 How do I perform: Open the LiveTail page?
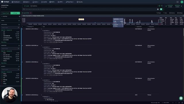tap(44, 2)
